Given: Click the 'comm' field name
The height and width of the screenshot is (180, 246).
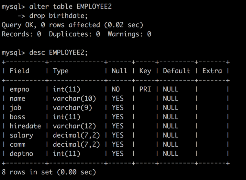Looking at the screenshot, I should click(17, 145).
